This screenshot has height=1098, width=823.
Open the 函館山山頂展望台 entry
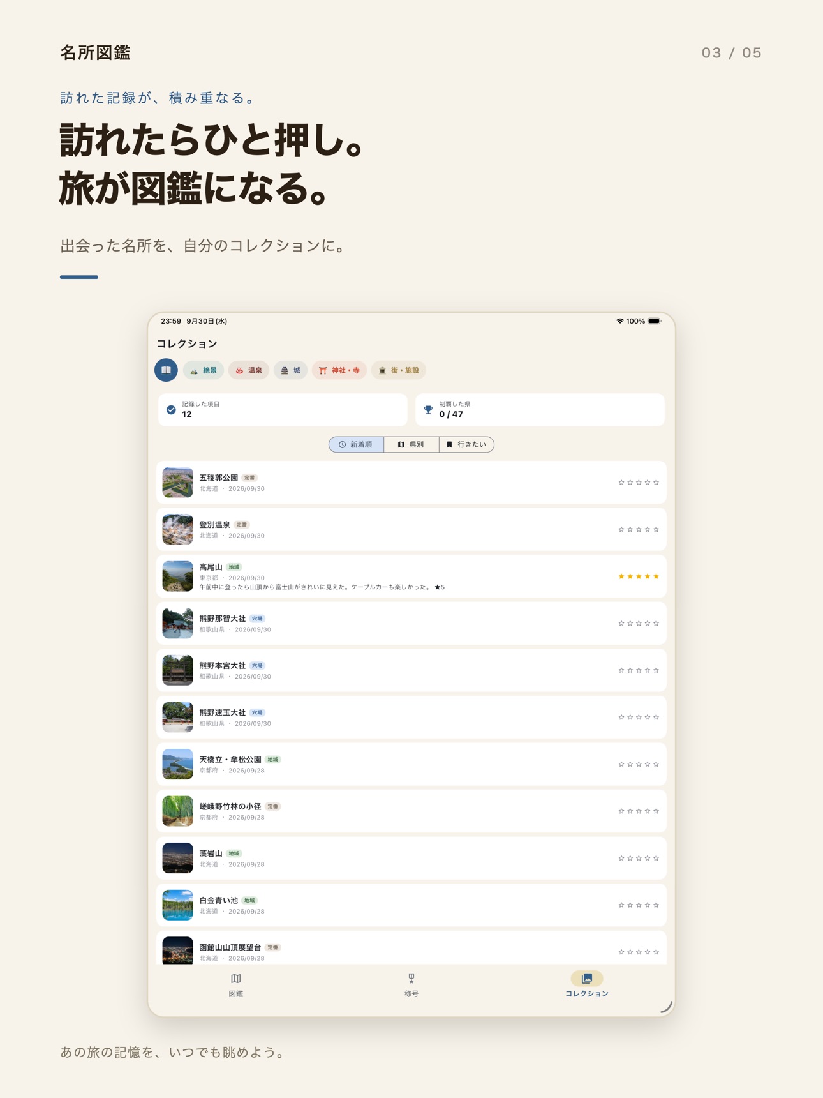pyautogui.click(x=411, y=948)
